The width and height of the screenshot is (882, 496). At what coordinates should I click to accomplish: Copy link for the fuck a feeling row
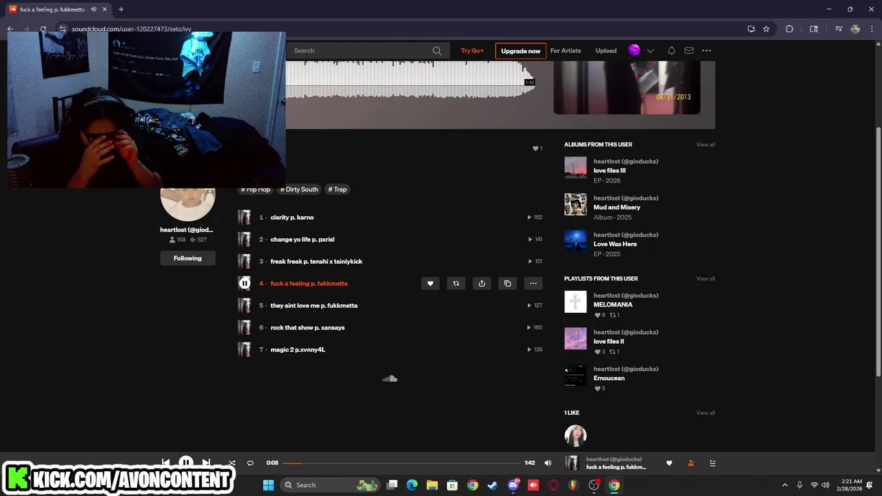pyautogui.click(x=507, y=283)
